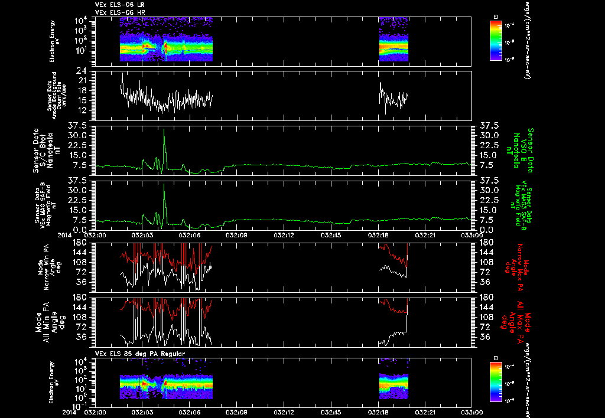Click the color bar beside the 85 deg PA spectrogram
Image resolution: width=605 pixels, height=418 pixels.
(496, 382)
